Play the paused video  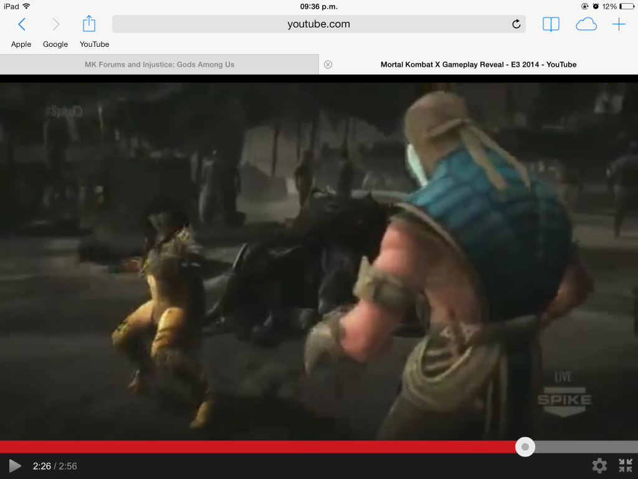click(x=15, y=466)
